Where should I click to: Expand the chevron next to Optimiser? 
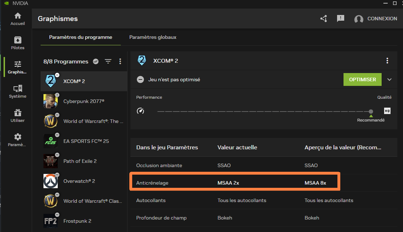pos(389,79)
